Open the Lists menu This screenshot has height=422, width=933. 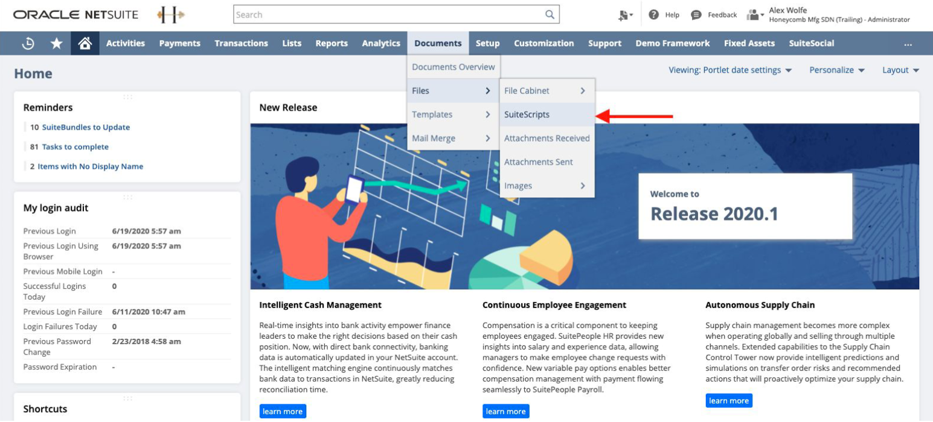[x=292, y=43]
